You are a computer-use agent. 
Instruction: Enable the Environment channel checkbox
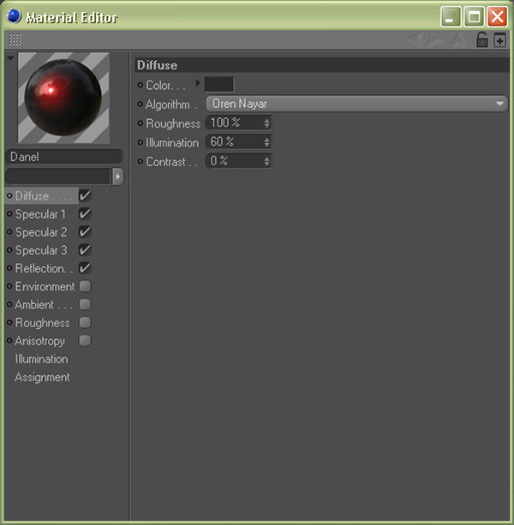coord(85,286)
